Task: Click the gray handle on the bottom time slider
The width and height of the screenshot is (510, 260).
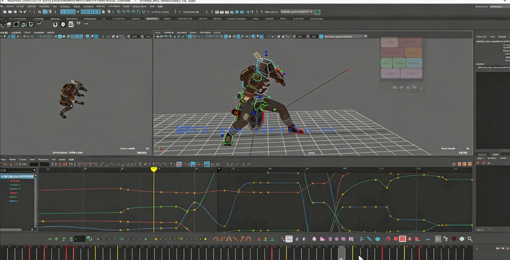Action: (x=342, y=252)
